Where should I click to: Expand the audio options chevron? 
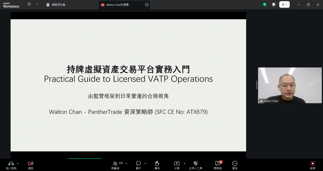pos(18,163)
